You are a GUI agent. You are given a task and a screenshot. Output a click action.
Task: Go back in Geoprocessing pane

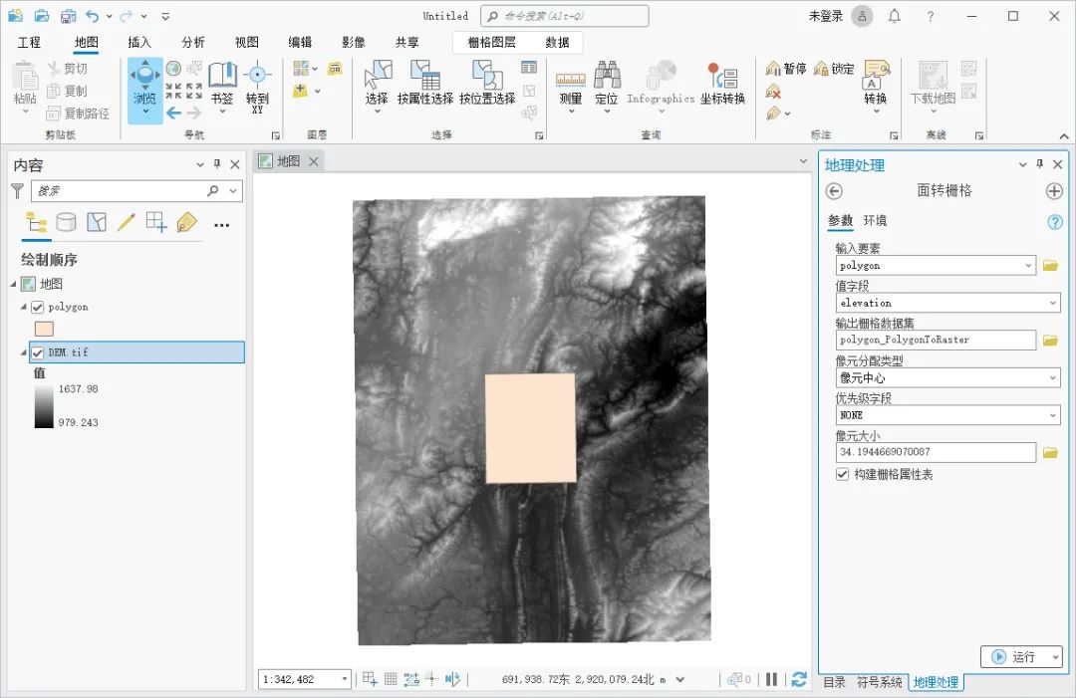[834, 191]
